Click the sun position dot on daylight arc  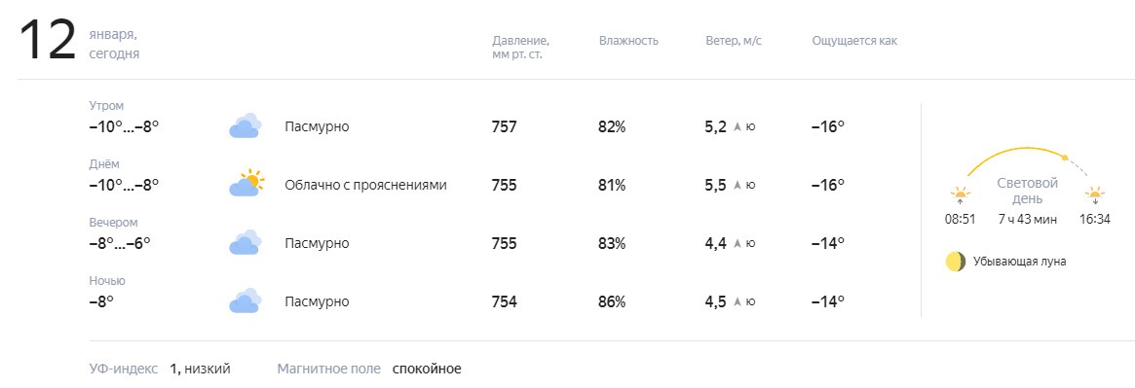point(1064,158)
